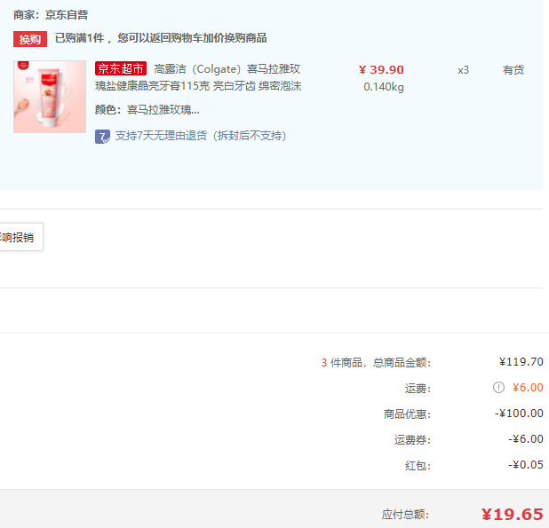
Task: Click the 支持7天无理由退货 link
Action: coord(201,136)
